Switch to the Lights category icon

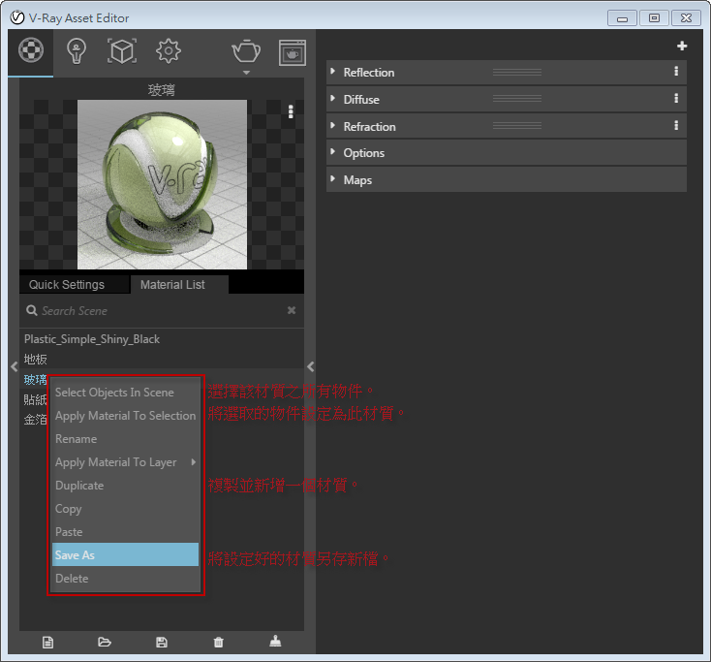click(77, 51)
